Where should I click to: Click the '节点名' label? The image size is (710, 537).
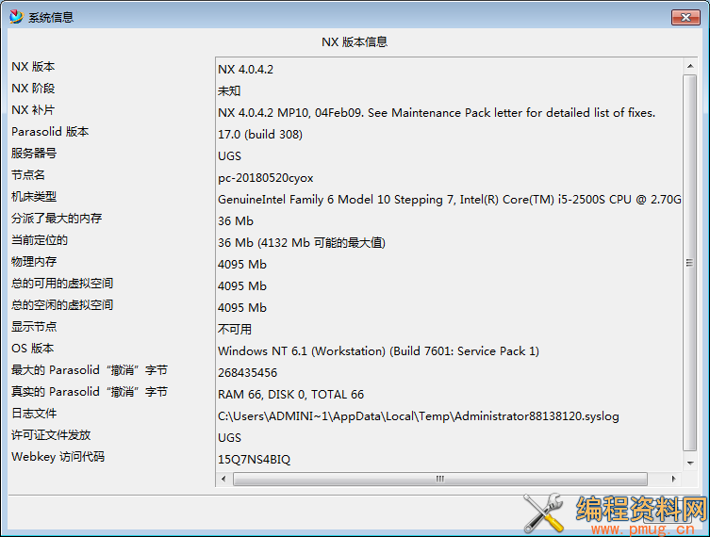(28, 175)
